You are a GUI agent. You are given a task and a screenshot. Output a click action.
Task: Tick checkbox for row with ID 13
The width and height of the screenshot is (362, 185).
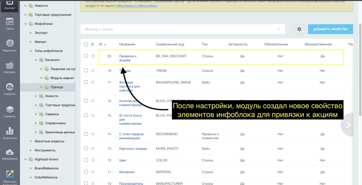click(x=86, y=148)
